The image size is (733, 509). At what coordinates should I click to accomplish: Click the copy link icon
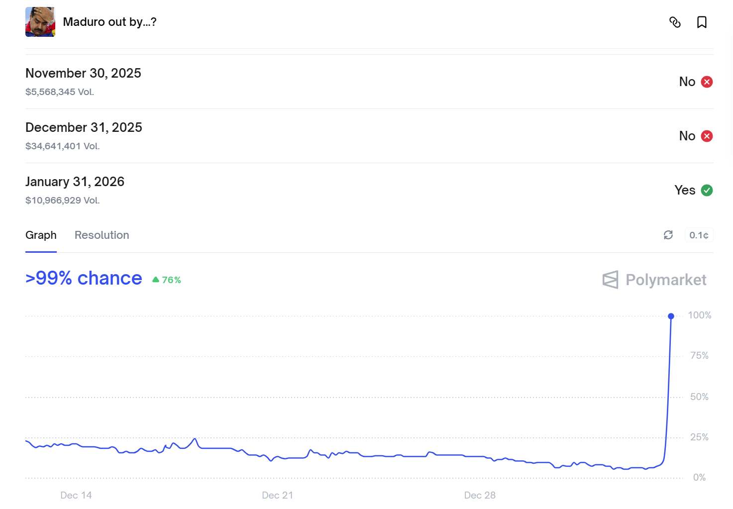[675, 22]
